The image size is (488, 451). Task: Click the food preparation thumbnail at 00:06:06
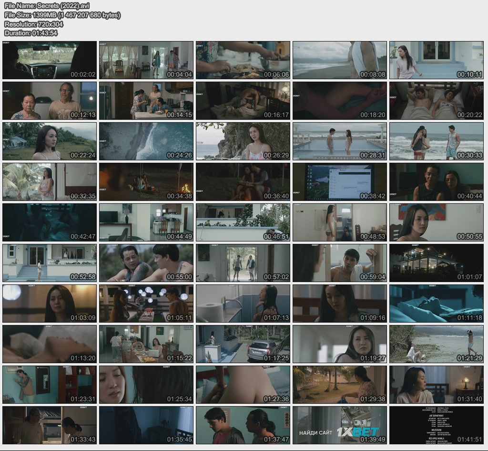point(243,60)
